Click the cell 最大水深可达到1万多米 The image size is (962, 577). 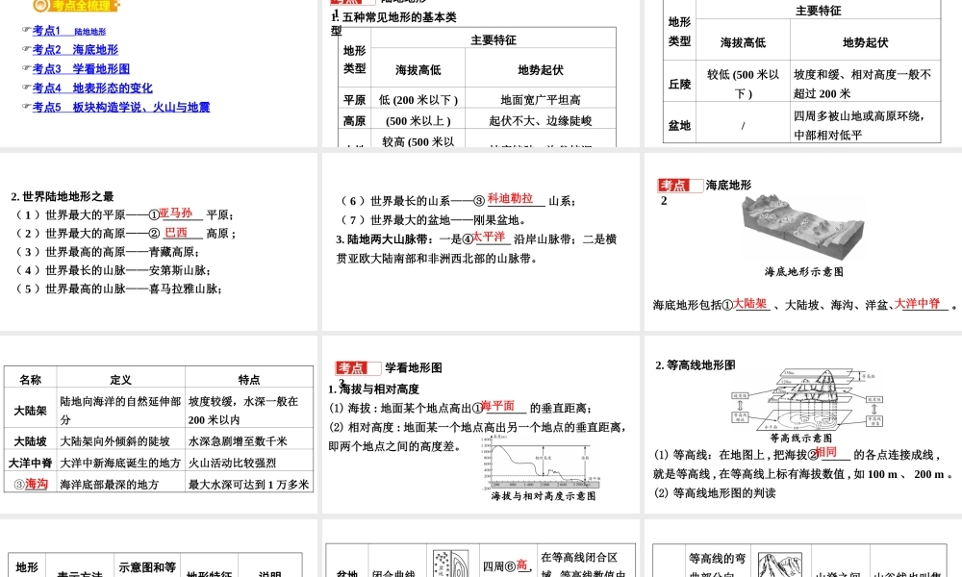pyautogui.click(x=249, y=485)
